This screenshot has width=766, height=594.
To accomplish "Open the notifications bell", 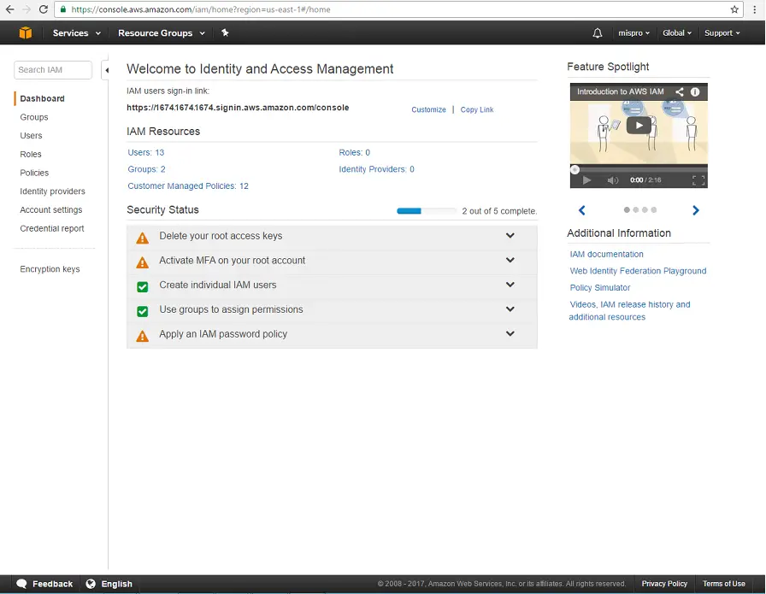I will click(x=598, y=32).
